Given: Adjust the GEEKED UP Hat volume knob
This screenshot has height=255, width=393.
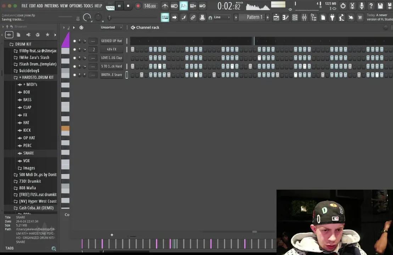Looking at the screenshot, I should pyautogui.click(x=84, y=41).
